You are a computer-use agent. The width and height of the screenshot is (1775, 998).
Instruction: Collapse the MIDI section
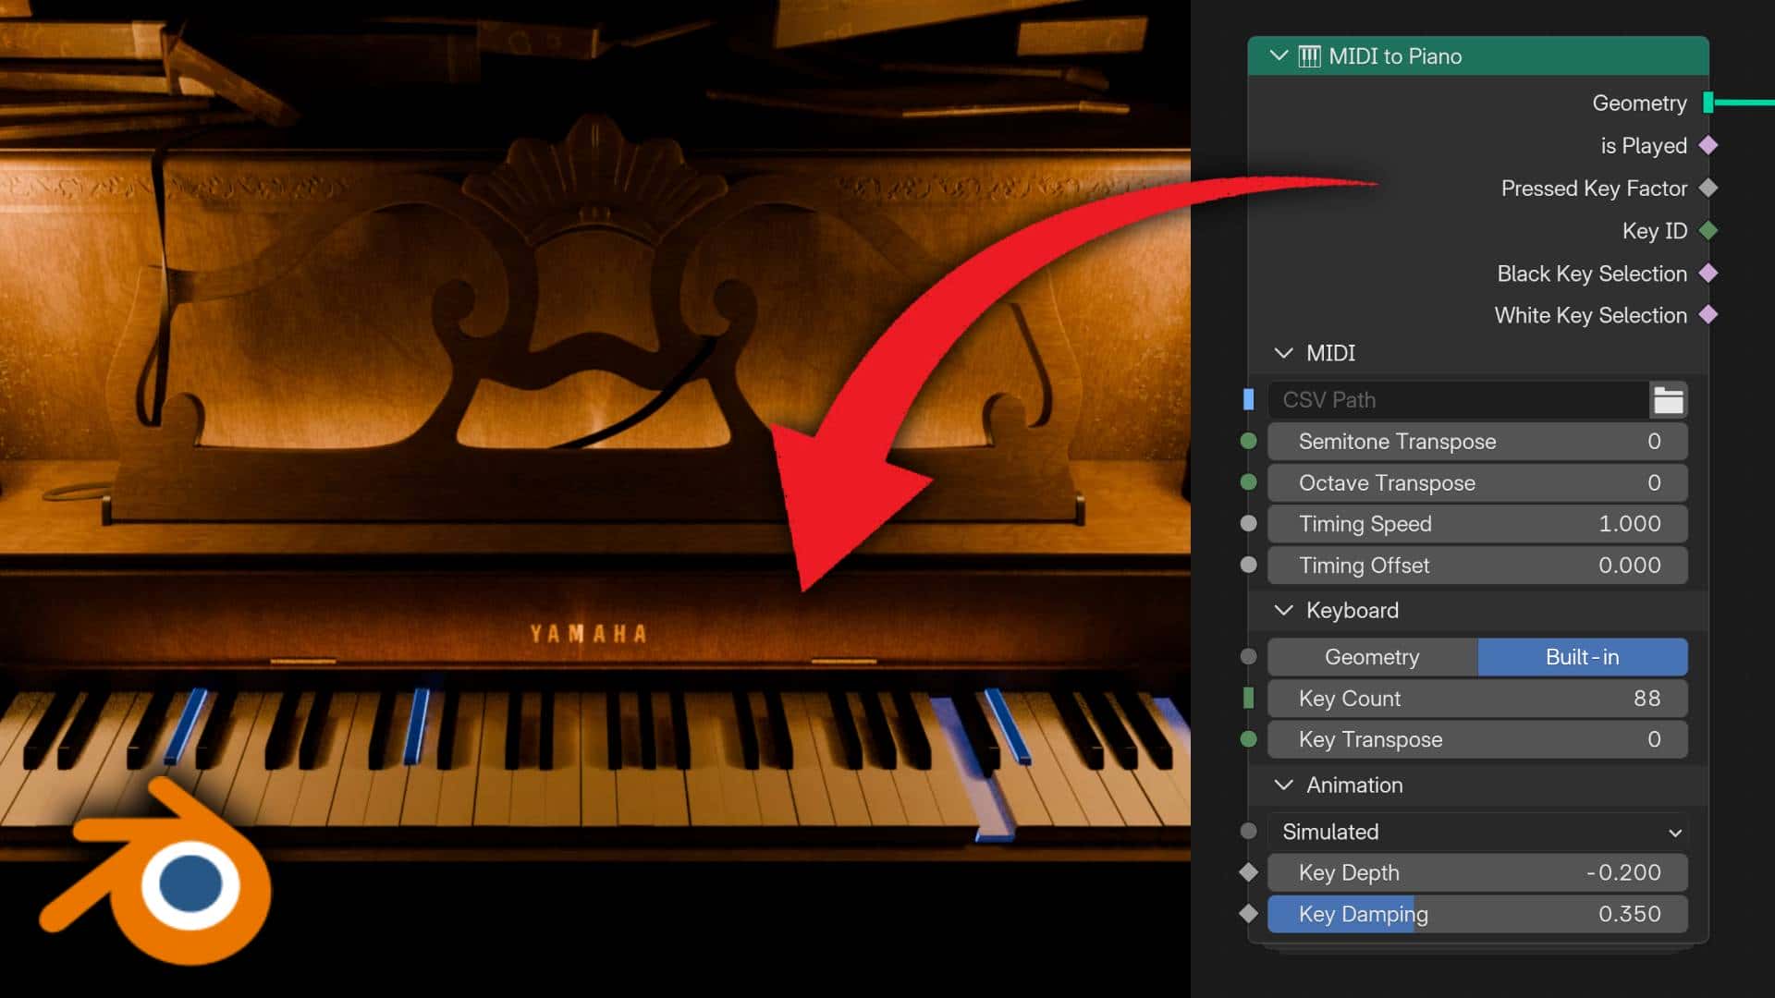point(1283,353)
